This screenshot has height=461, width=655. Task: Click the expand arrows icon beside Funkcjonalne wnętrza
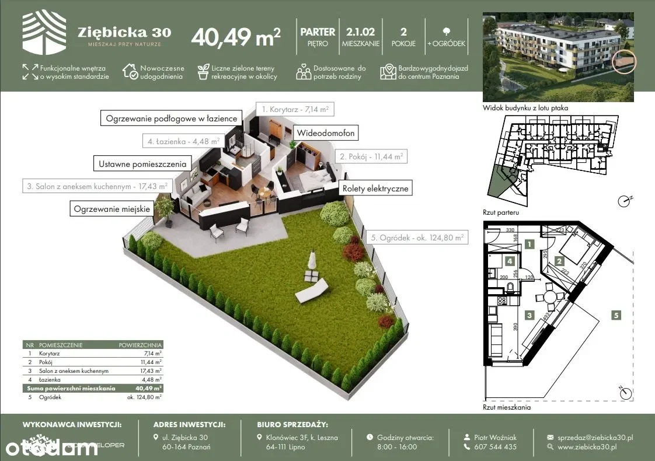coord(30,72)
